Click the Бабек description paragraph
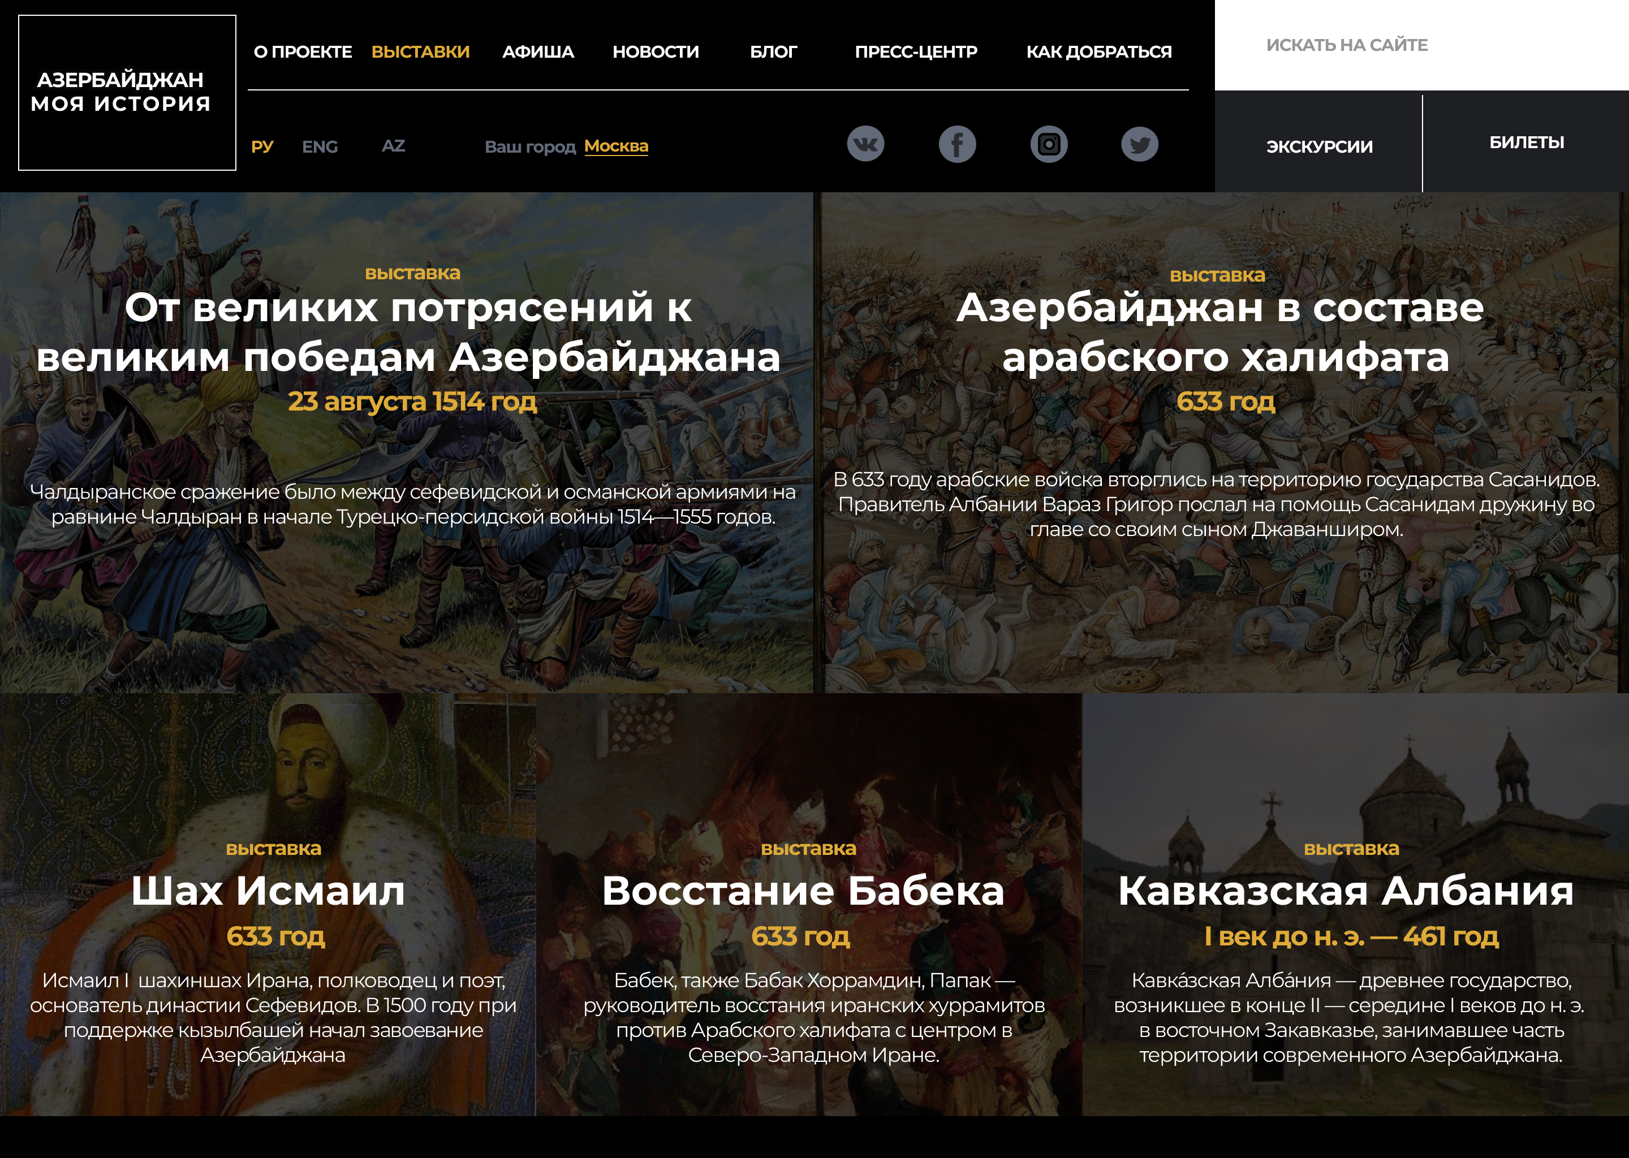Viewport: 1629px width, 1158px height. pyautogui.click(x=814, y=1018)
